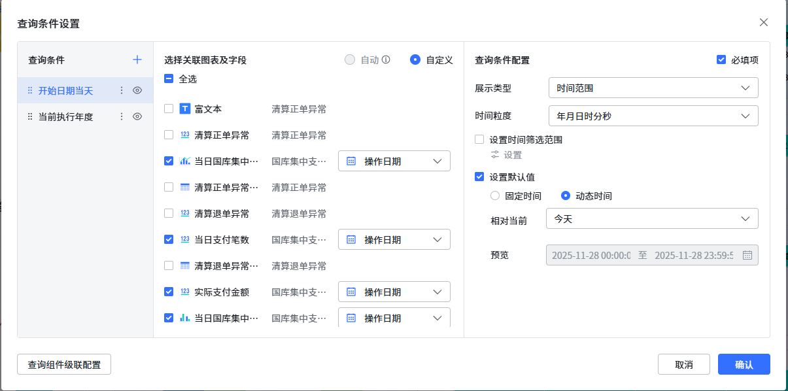
Task: Click the 富文本 chart type icon
Action: pos(185,109)
